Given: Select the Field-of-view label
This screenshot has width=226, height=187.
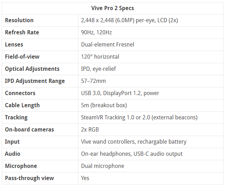Looking at the screenshot, I should tap(22, 57).
